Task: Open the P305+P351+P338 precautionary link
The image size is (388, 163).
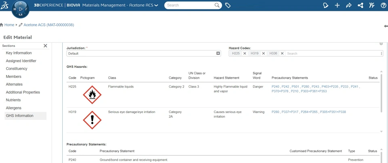Action: point(333,112)
